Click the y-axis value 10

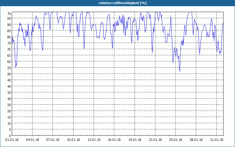pyautogui.click(x=9, y=123)
